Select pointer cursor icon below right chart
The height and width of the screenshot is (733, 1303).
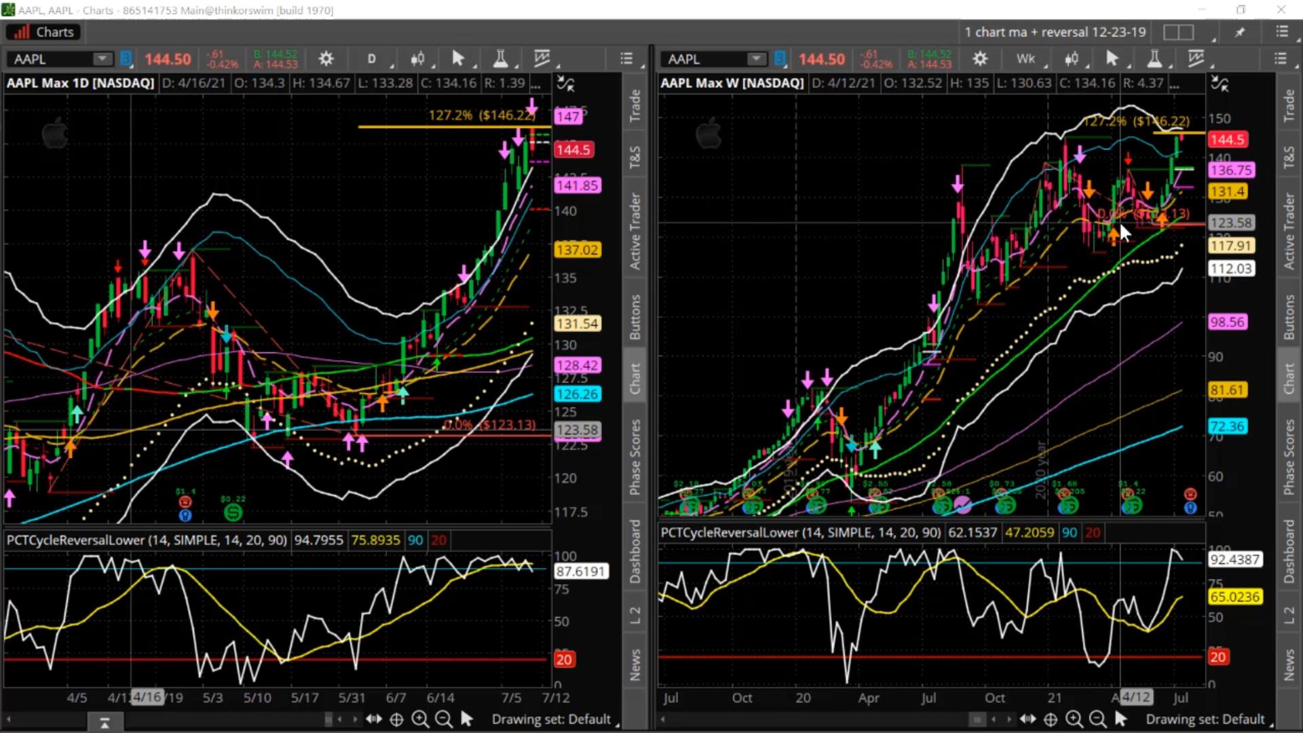(x=1121, y=719)
